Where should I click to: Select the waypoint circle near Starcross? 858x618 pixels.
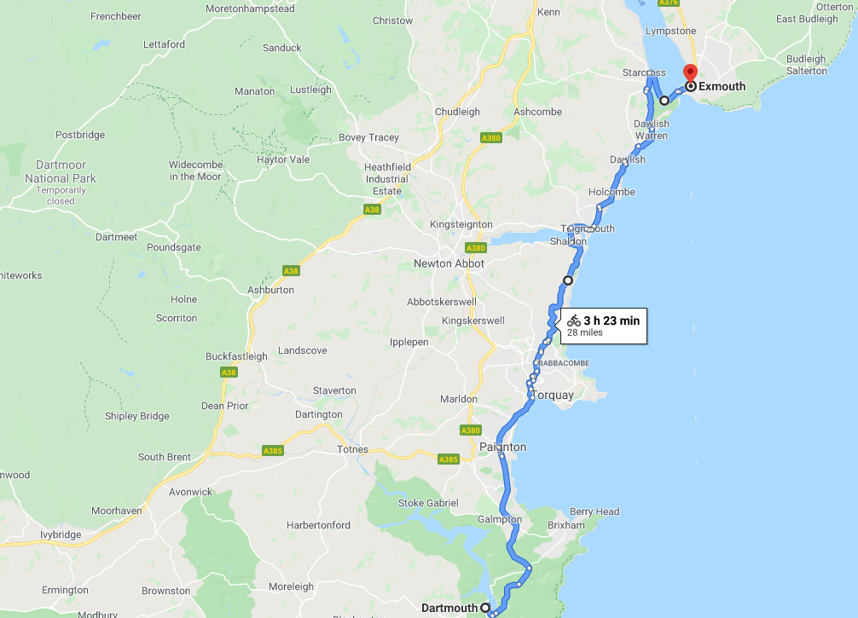[x=664, y=101]
